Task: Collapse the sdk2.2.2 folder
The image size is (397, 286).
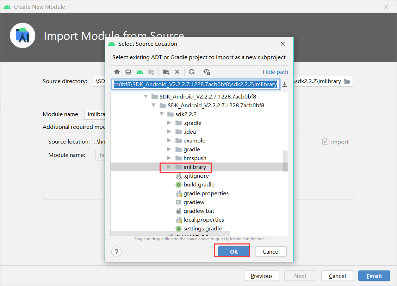Action: click(162, 114)
